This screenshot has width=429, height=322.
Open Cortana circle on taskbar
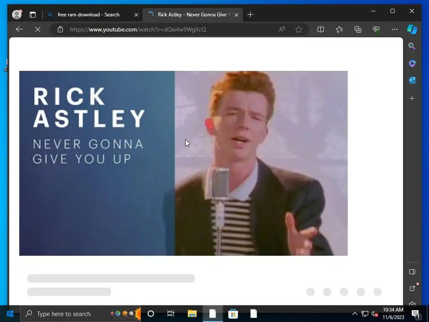coord(150,314)
